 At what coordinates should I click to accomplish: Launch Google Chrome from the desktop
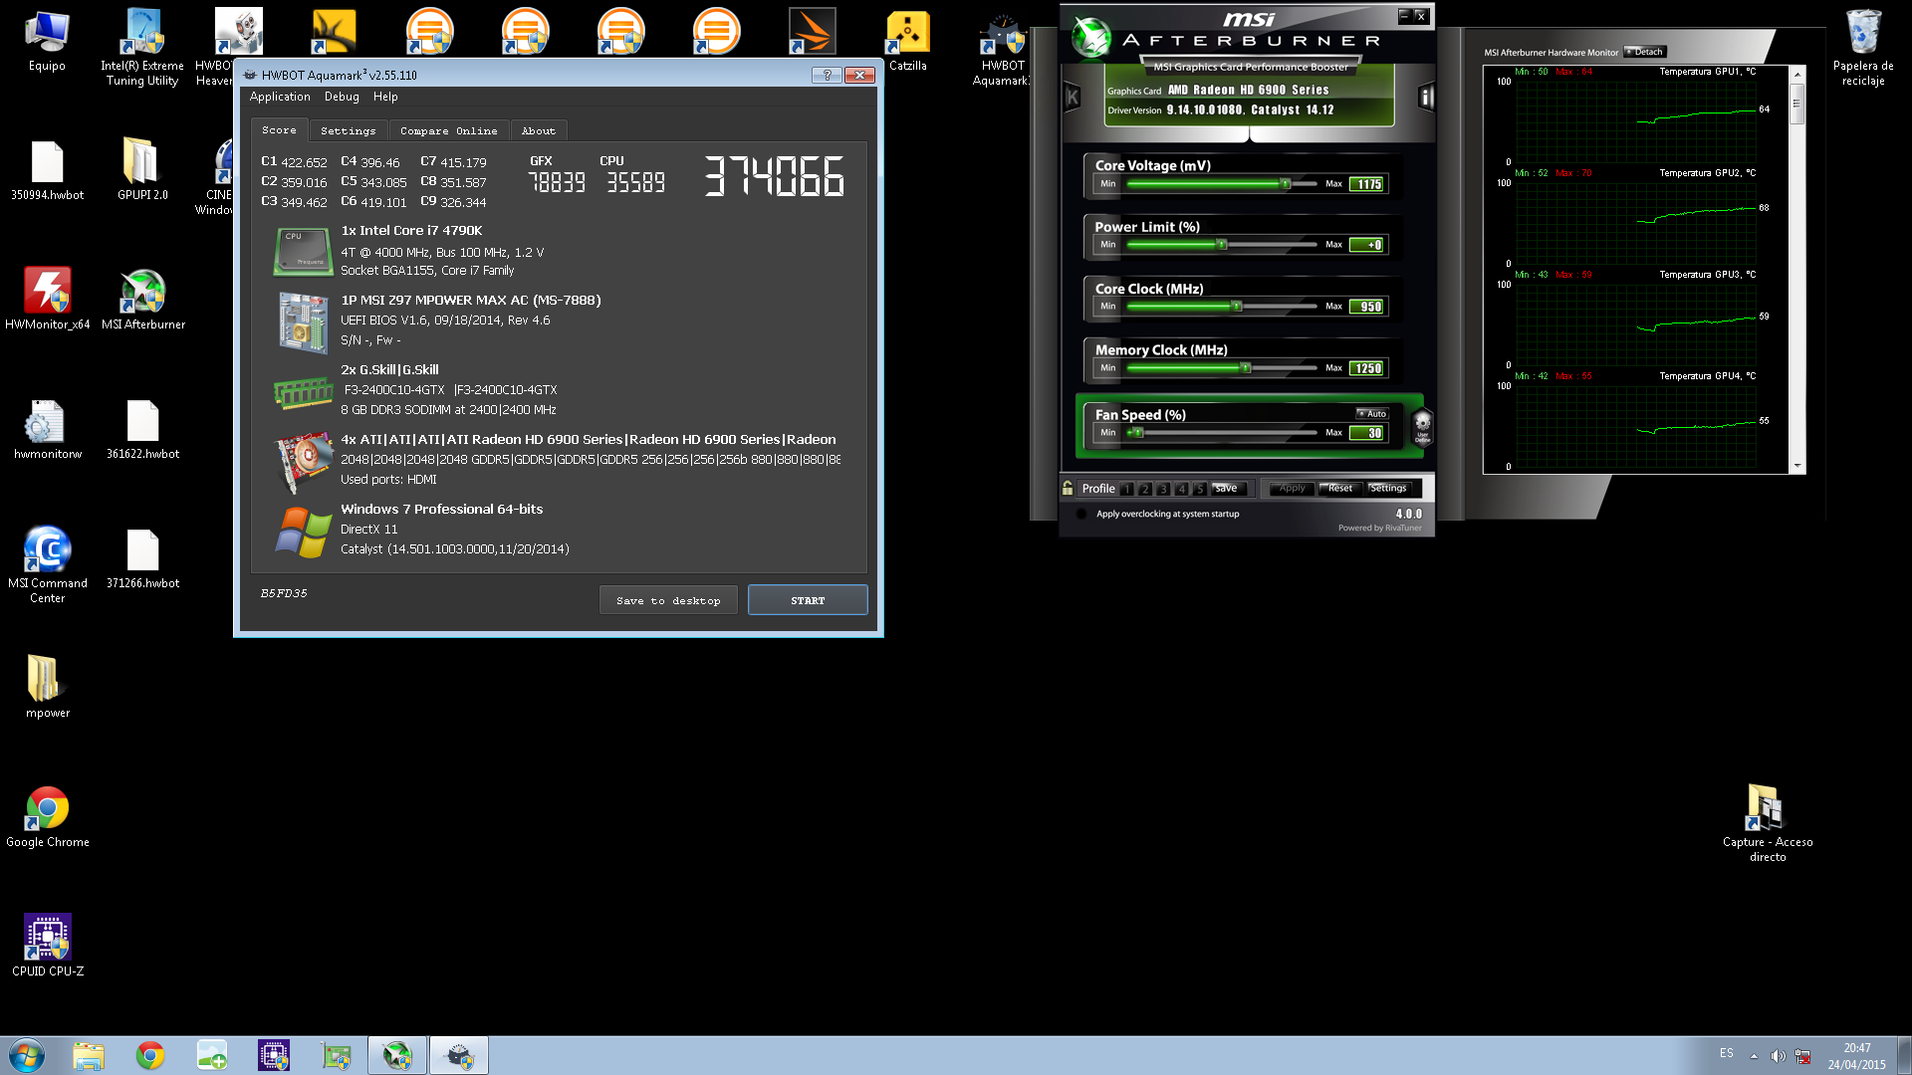pyautogui.click(x=47, y=816)
